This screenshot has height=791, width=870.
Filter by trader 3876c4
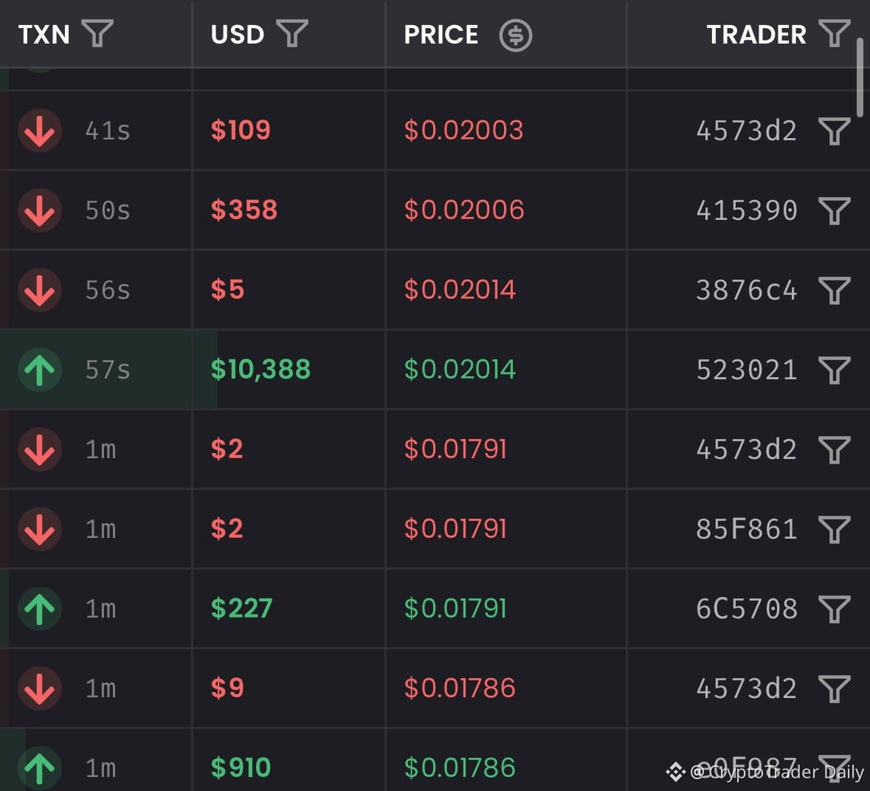tap(835, 291)
